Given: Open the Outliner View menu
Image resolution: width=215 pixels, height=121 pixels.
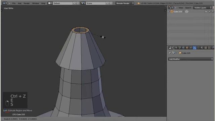Looking at the screenshot, I should (x=181, y=8).
